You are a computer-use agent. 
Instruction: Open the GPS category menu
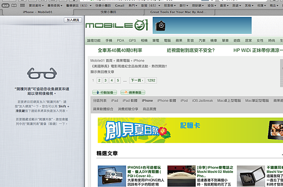pos(132,40)
